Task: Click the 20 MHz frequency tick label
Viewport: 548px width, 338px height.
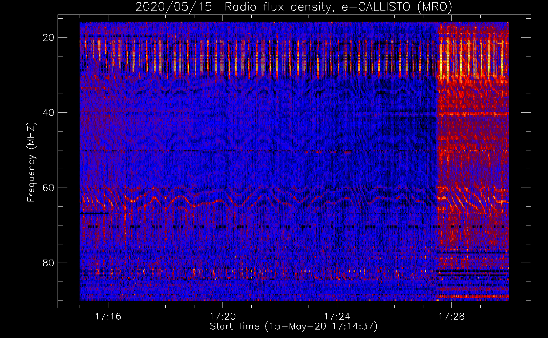Action: pyautogui.click(x=48, y=38)
